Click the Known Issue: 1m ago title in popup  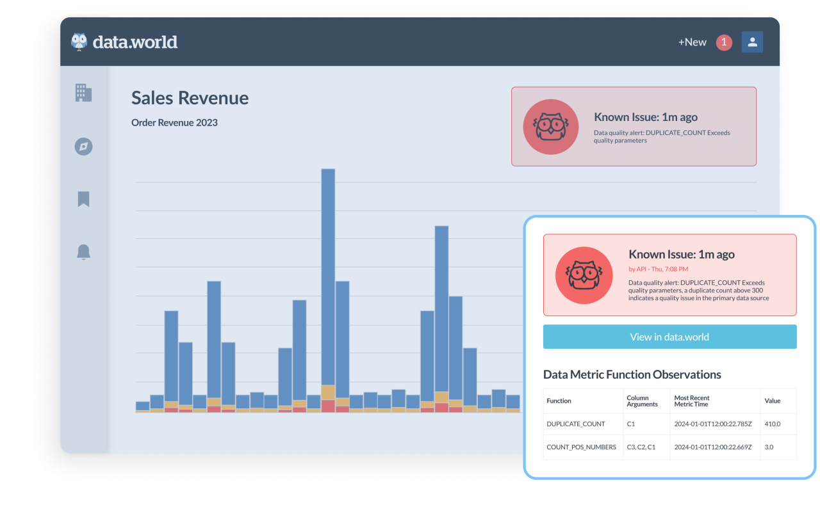coord(682,255)
